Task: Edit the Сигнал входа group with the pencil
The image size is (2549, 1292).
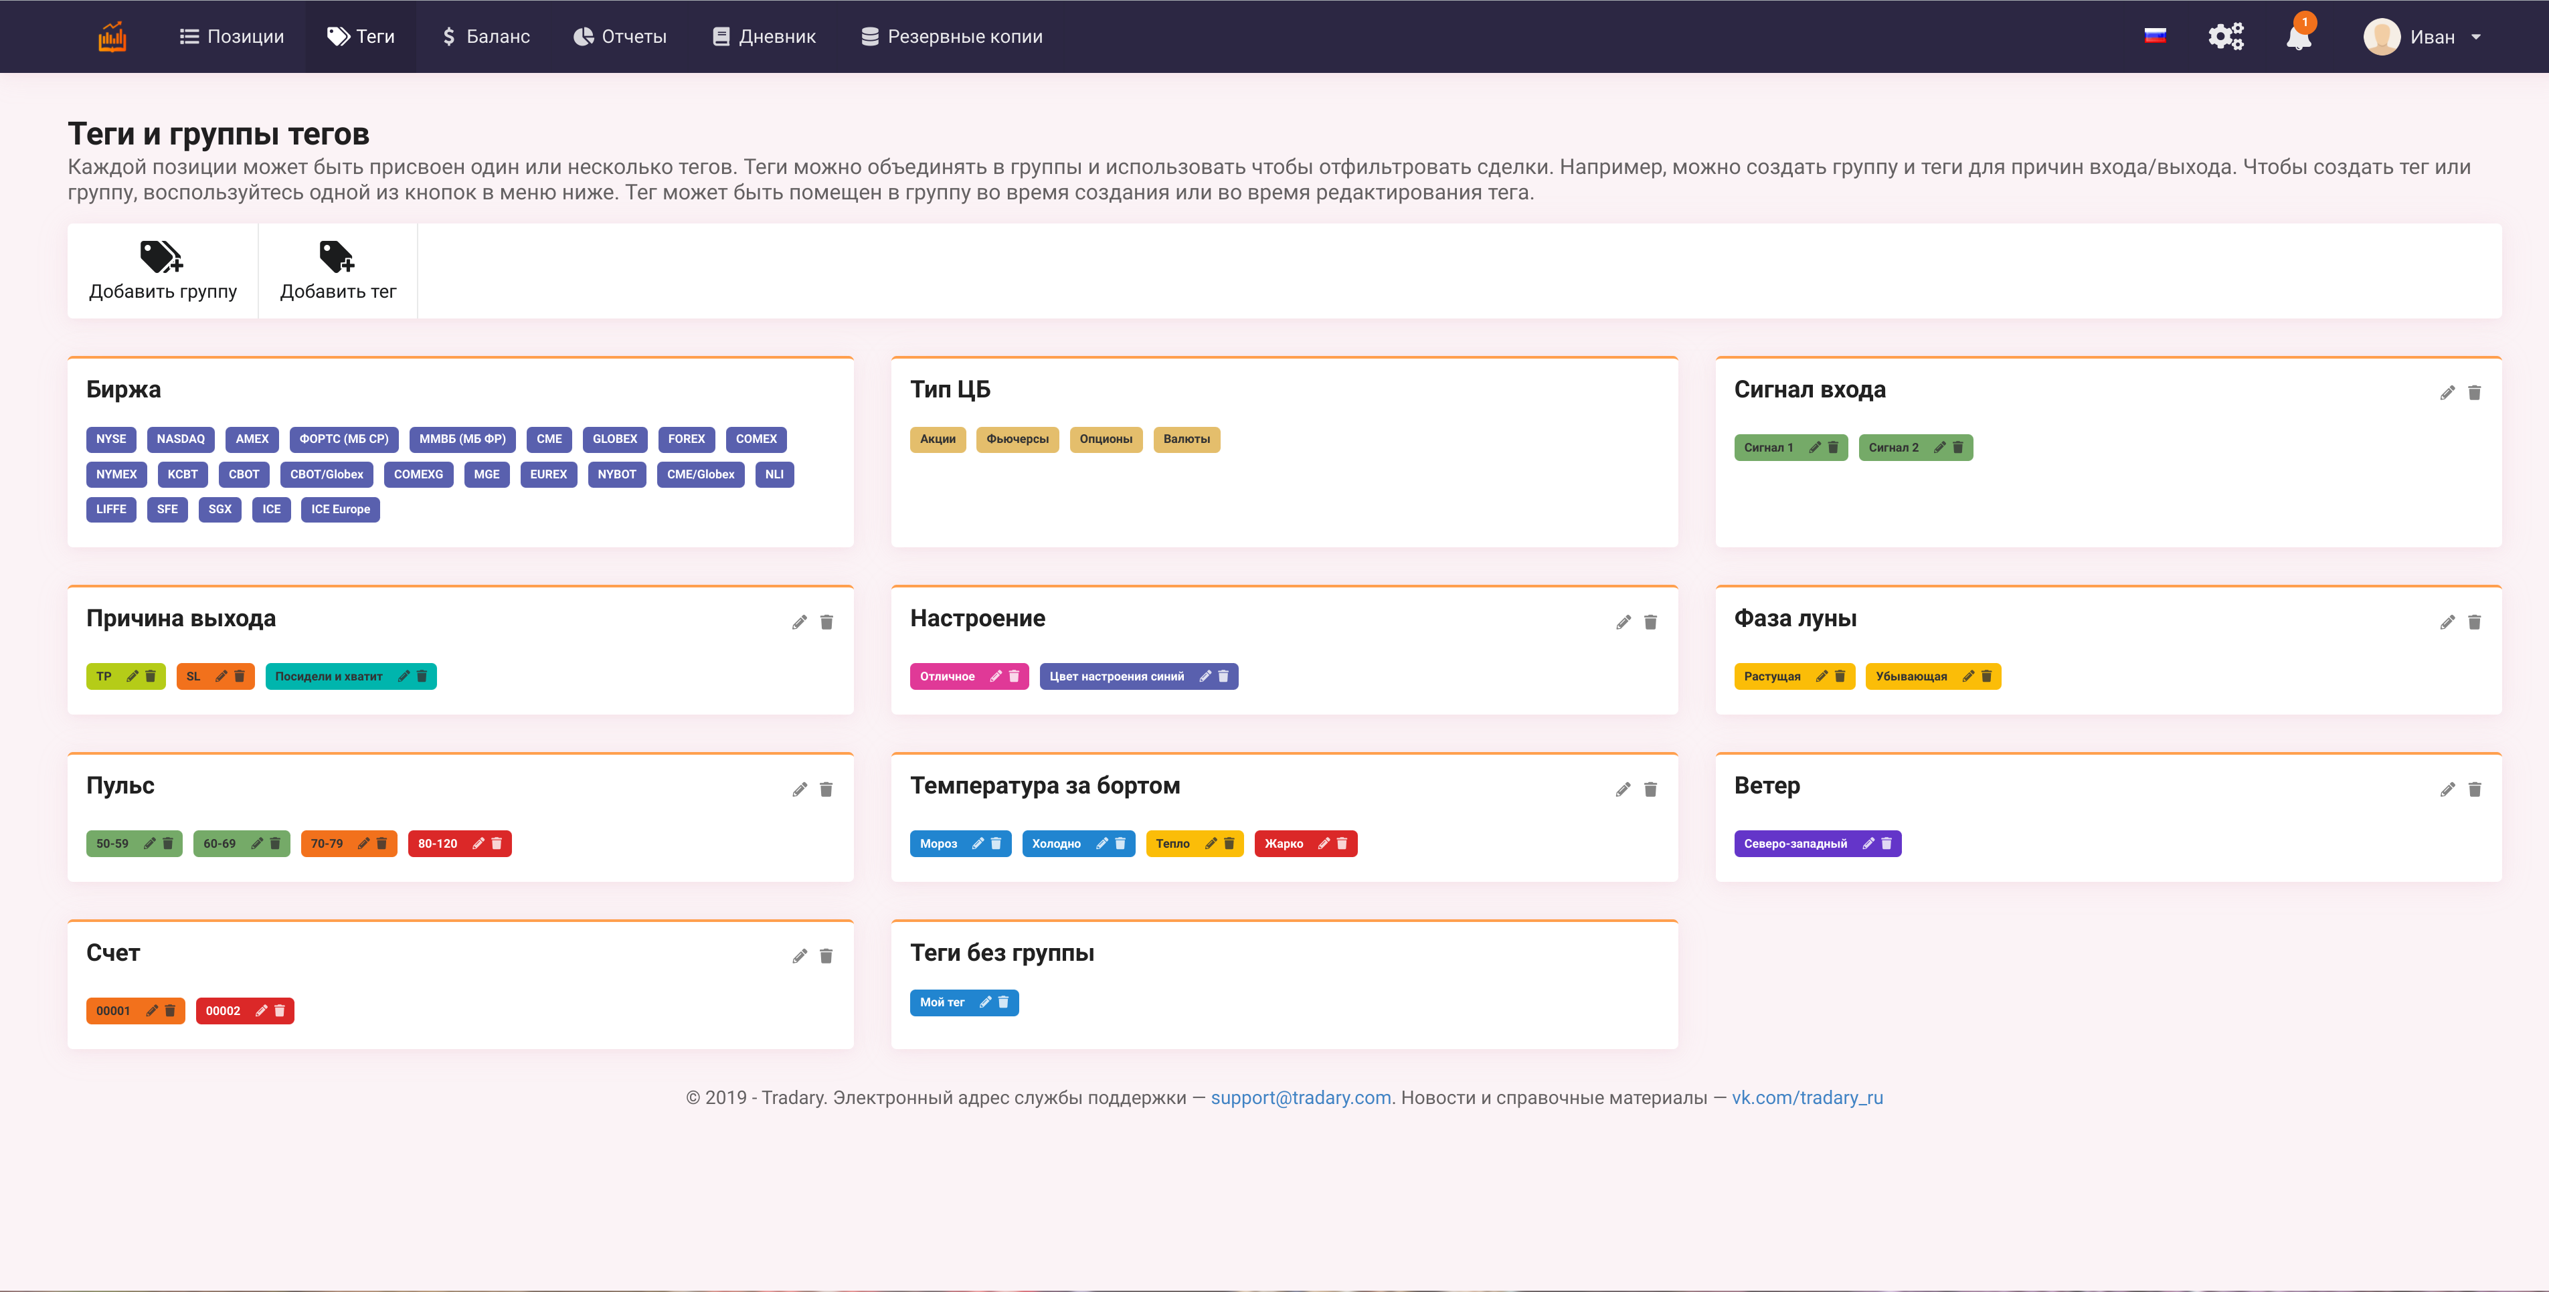Action: [2447, 393]
